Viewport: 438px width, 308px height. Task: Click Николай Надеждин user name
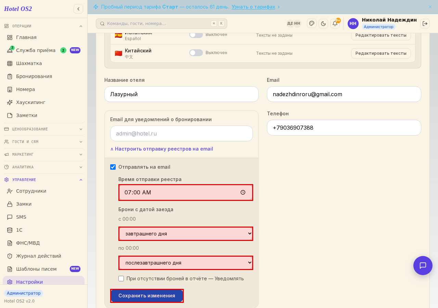pyautogui.click(x=389, y=20)
